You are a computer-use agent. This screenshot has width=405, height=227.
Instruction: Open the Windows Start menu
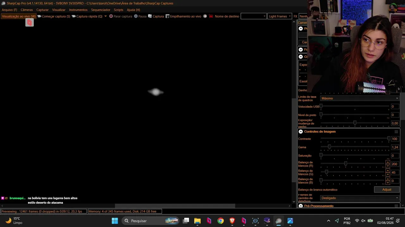[115, 221]
